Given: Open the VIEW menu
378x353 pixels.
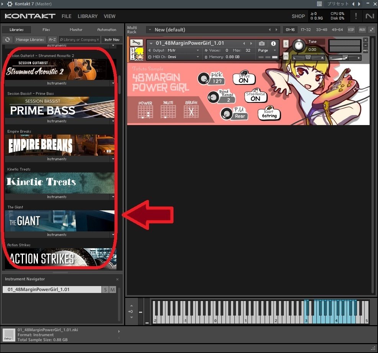Looking at the screenshot, I should pos(110,16).
